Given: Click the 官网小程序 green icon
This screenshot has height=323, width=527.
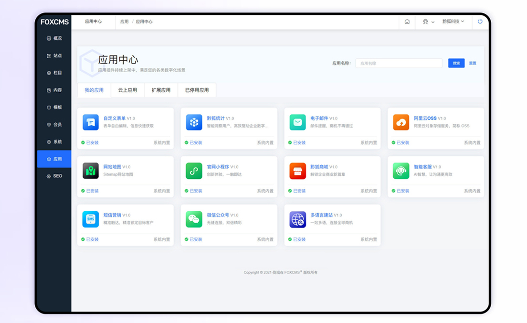Looking at the screenshot, I should pyautogui.click(x=194, y=171).
